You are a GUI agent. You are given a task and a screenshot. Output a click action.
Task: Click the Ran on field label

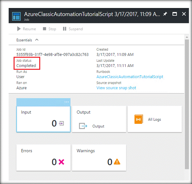coord(22,83)
